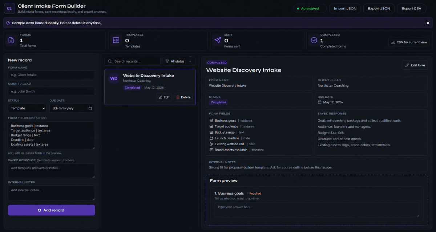Open the Status dropdown showing Template
The width and height of the screenshot is (436, 232).
[x=27, y=108]
